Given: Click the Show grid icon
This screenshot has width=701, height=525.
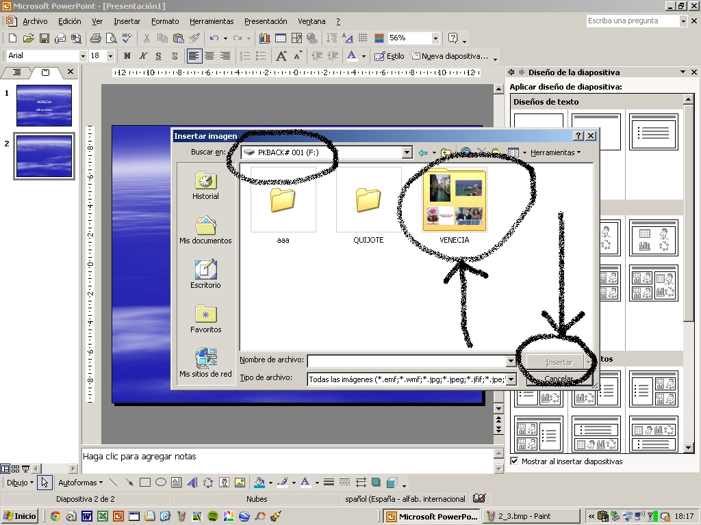Looking at the screenshot, I should pos(363,38).
